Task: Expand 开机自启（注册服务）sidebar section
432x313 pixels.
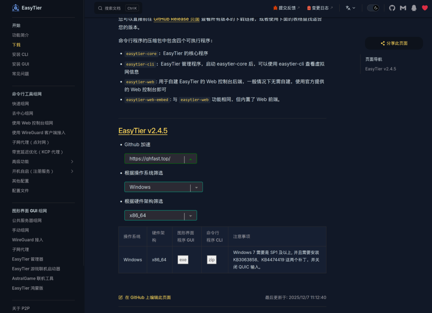Action: (x=72, y=171)
